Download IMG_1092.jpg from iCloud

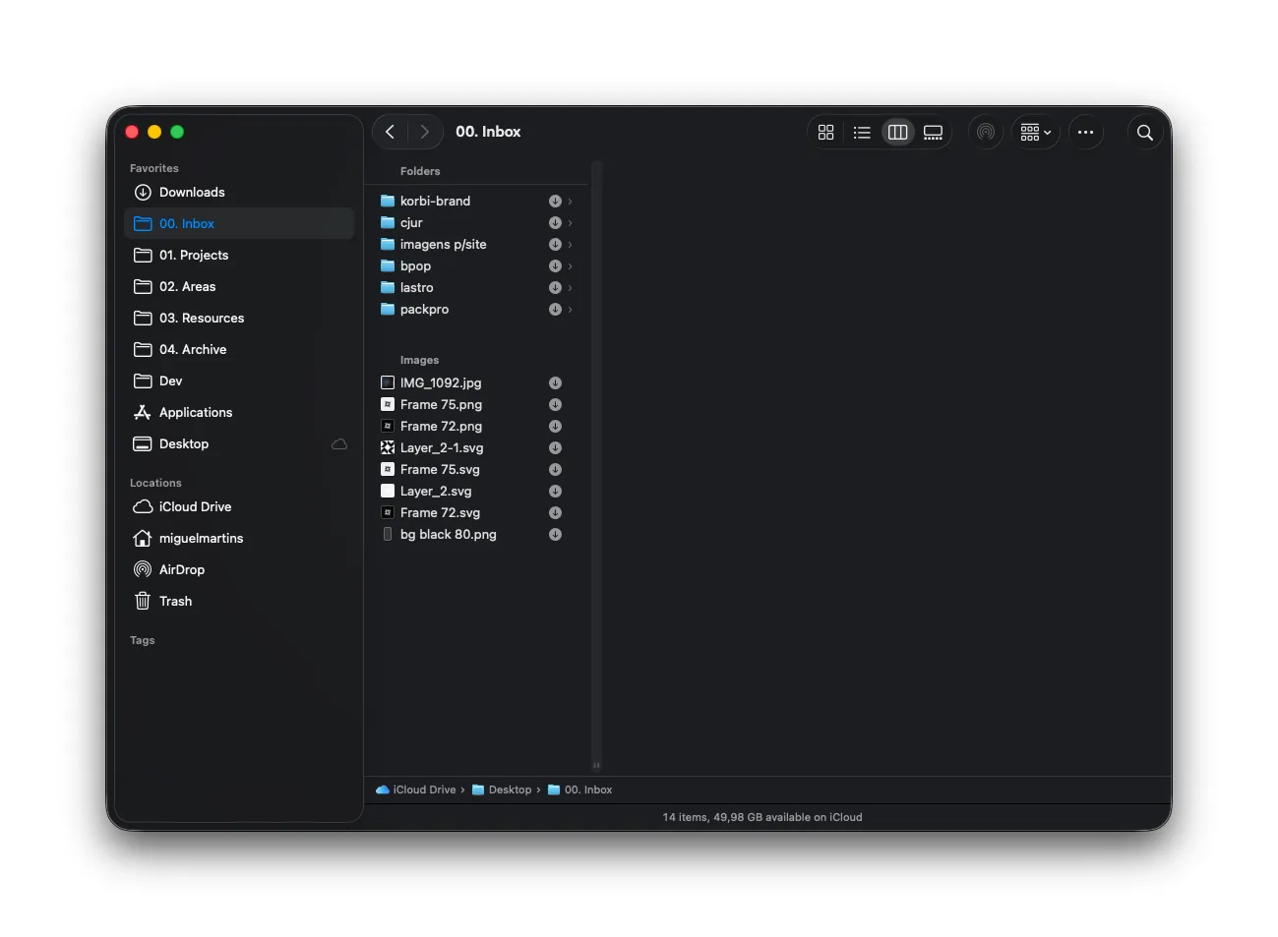pos(555,382)
